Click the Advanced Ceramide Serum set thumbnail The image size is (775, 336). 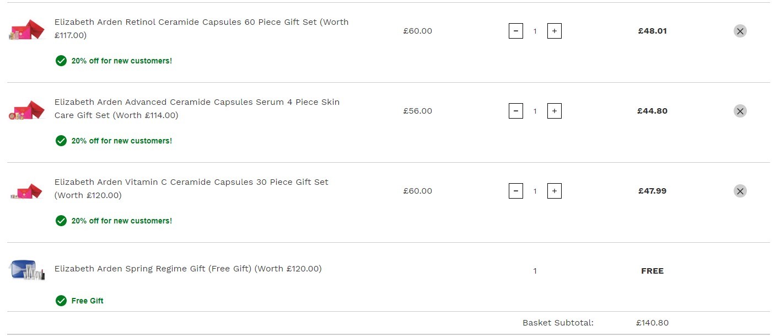(26, 110)
